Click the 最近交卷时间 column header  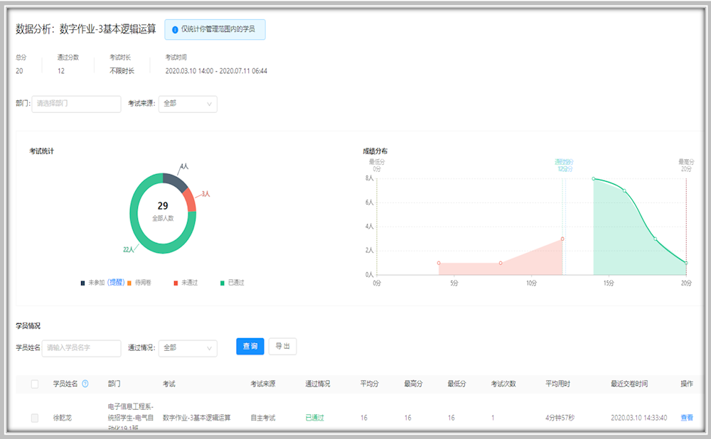629,384
